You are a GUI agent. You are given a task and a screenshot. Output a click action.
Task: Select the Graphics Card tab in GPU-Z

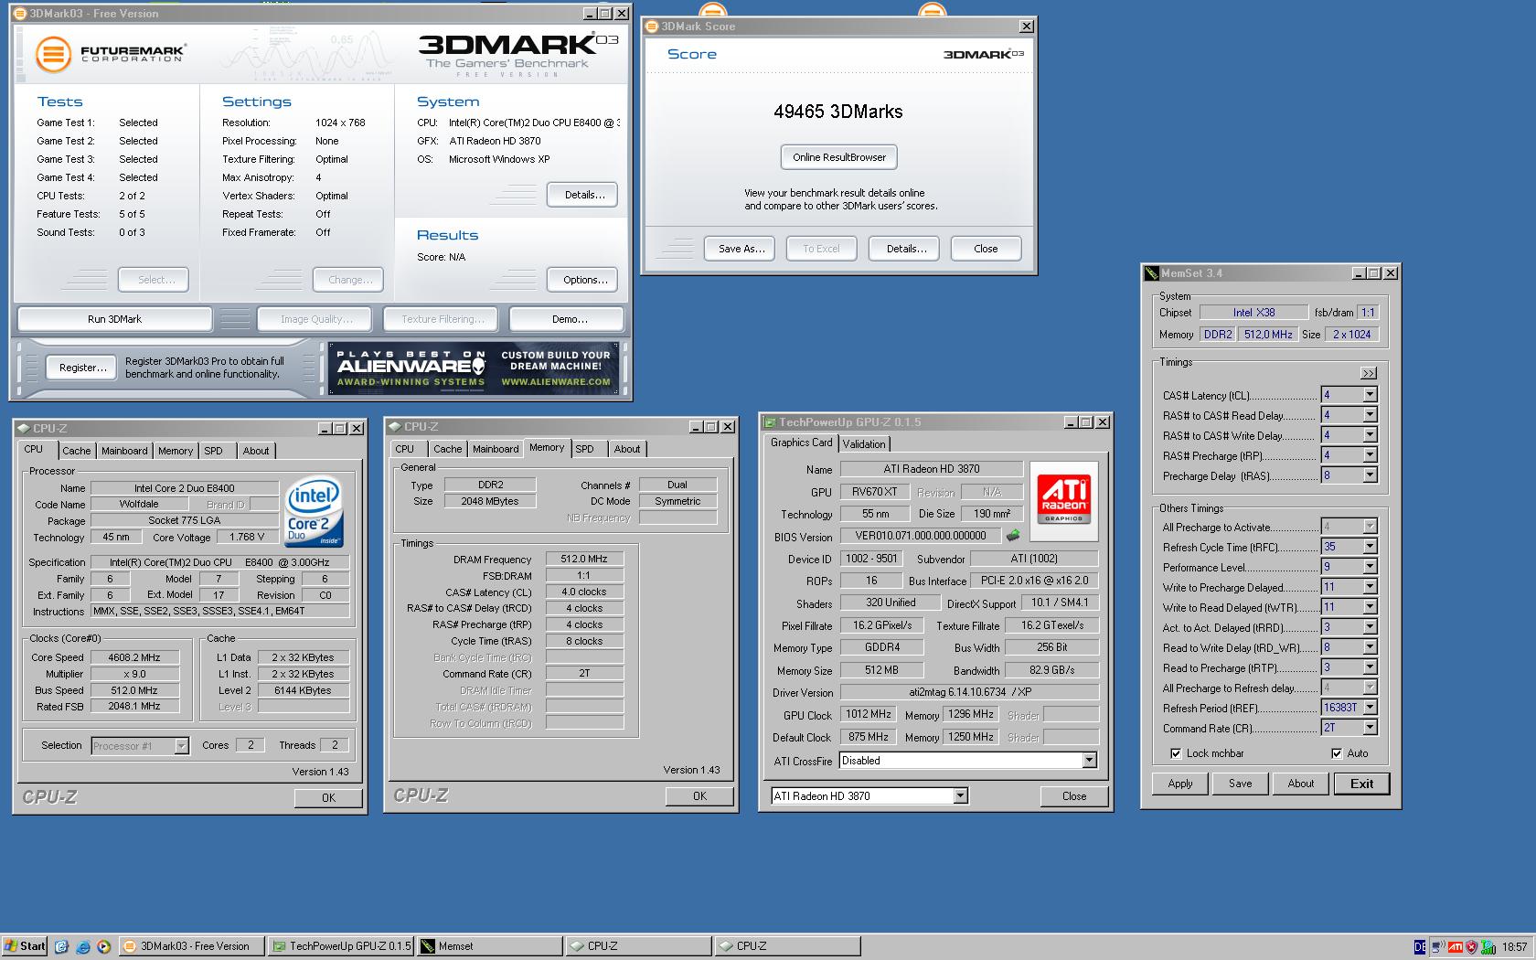(801, 443)
